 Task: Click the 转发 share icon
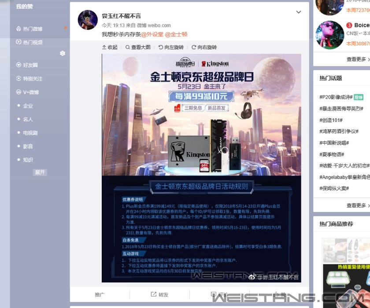coord(154,294)
